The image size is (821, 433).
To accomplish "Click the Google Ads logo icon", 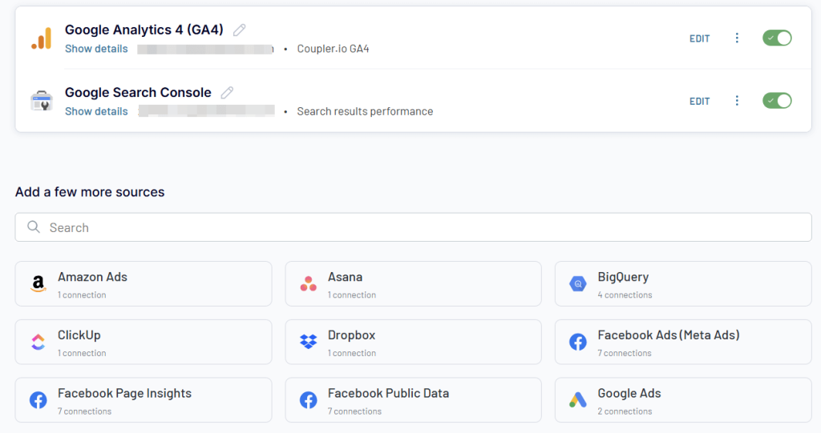I will [x=578, y=400].
